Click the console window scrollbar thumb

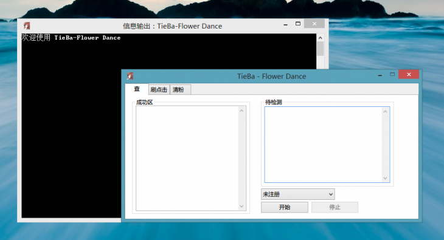click(x=321, y=49)
